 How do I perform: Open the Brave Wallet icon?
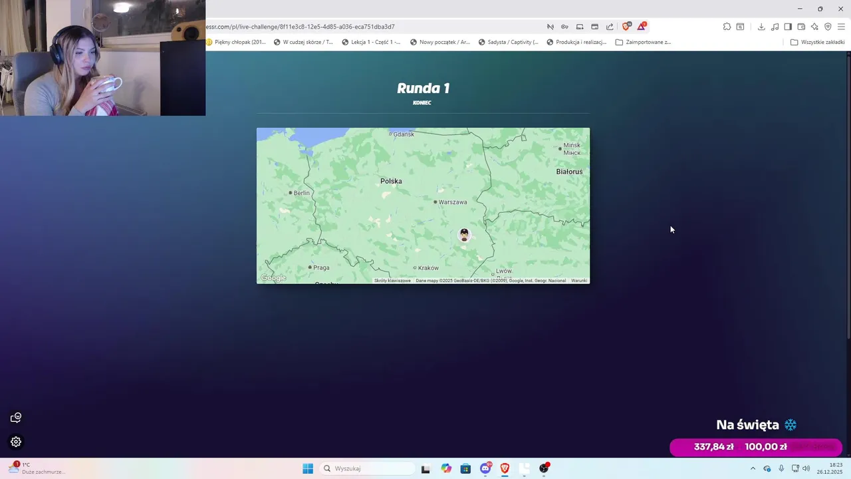point(801,27)
